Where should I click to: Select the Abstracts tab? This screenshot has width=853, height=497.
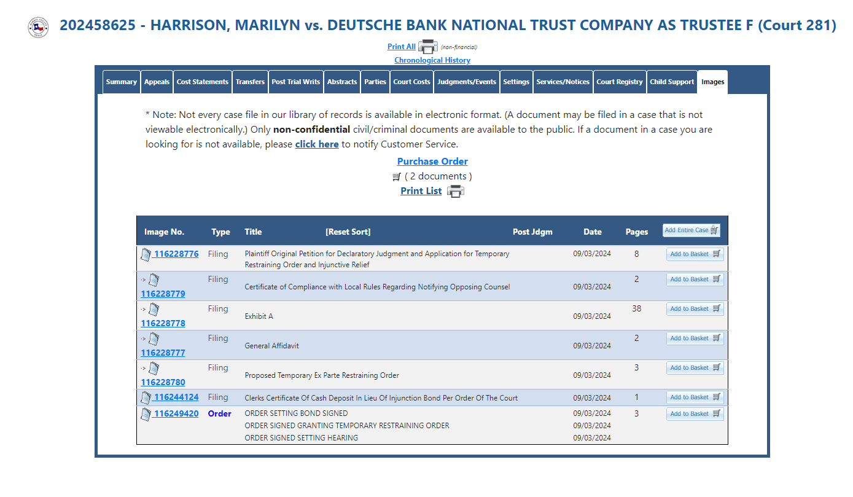click(x=342, y=82)
